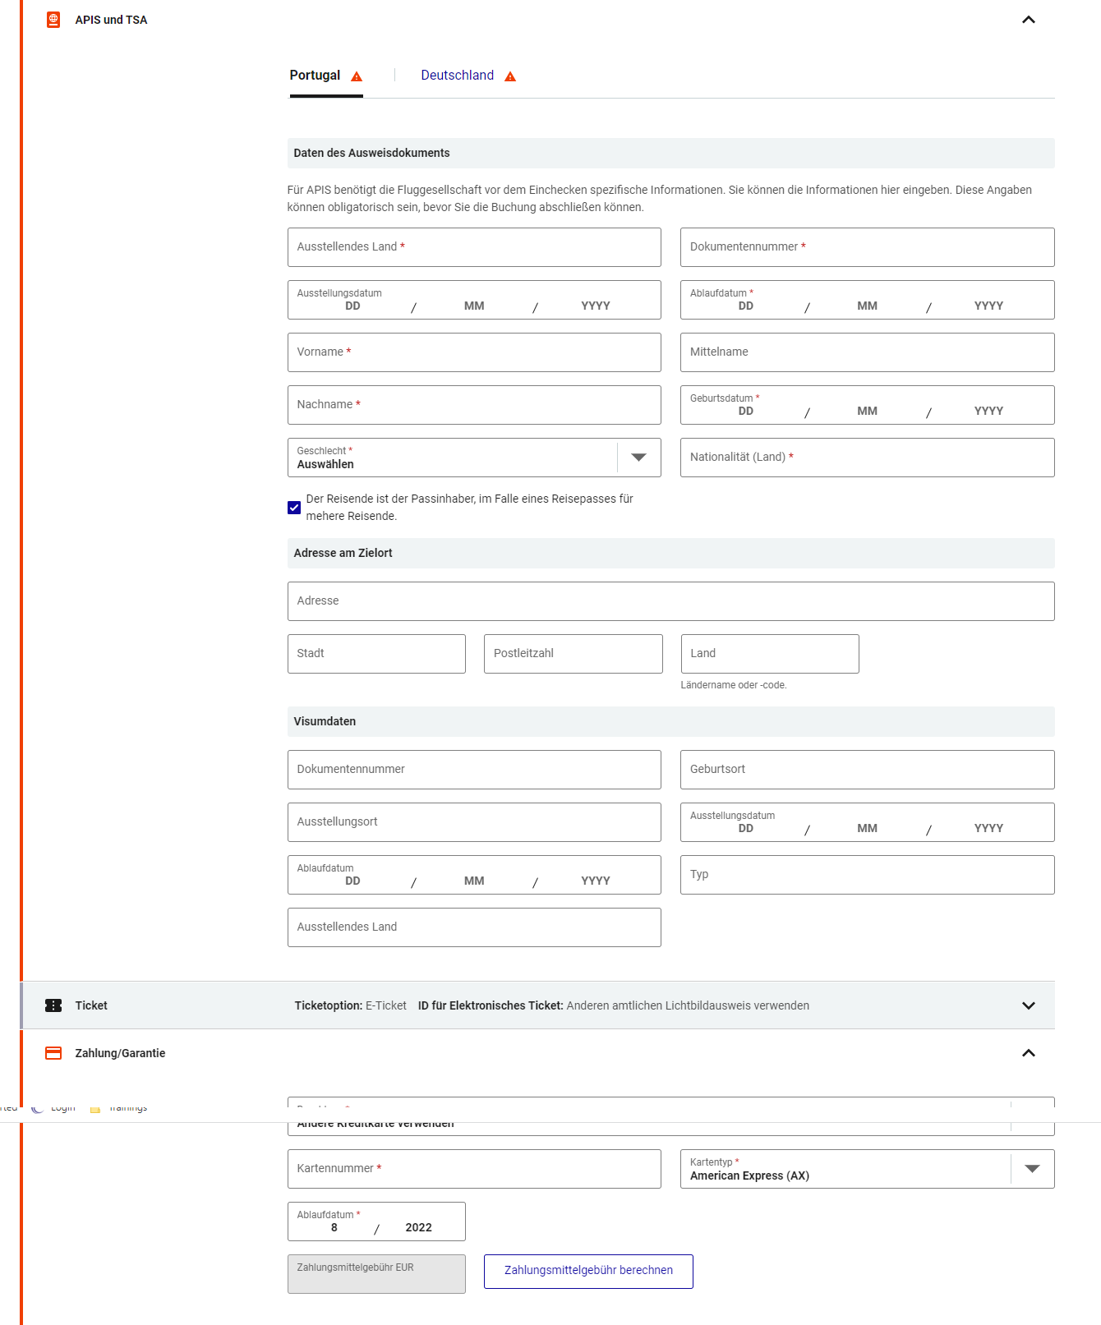Click the passport icon beside APIS und TSA
1101x1325 pixels.
[x=53, y=20]
